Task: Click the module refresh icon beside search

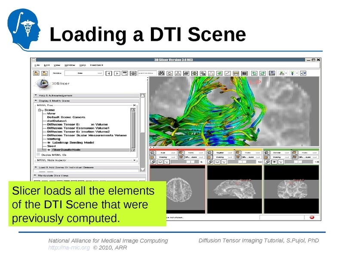Action: (x=133, y=73)
